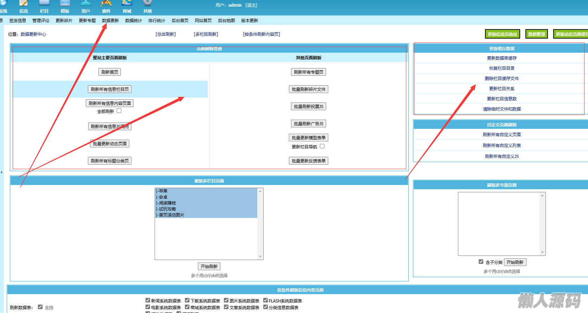Select the 数据更新 menu item

coord(110,21)
